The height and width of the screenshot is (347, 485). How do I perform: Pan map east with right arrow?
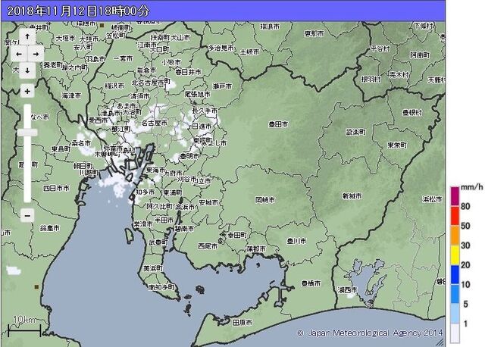(x=36, y=54)
